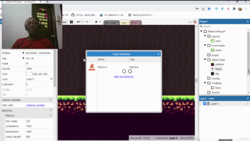Open the GitHub plotly bookmark
The height and width of the screenshot is (141, 250).
84,15
